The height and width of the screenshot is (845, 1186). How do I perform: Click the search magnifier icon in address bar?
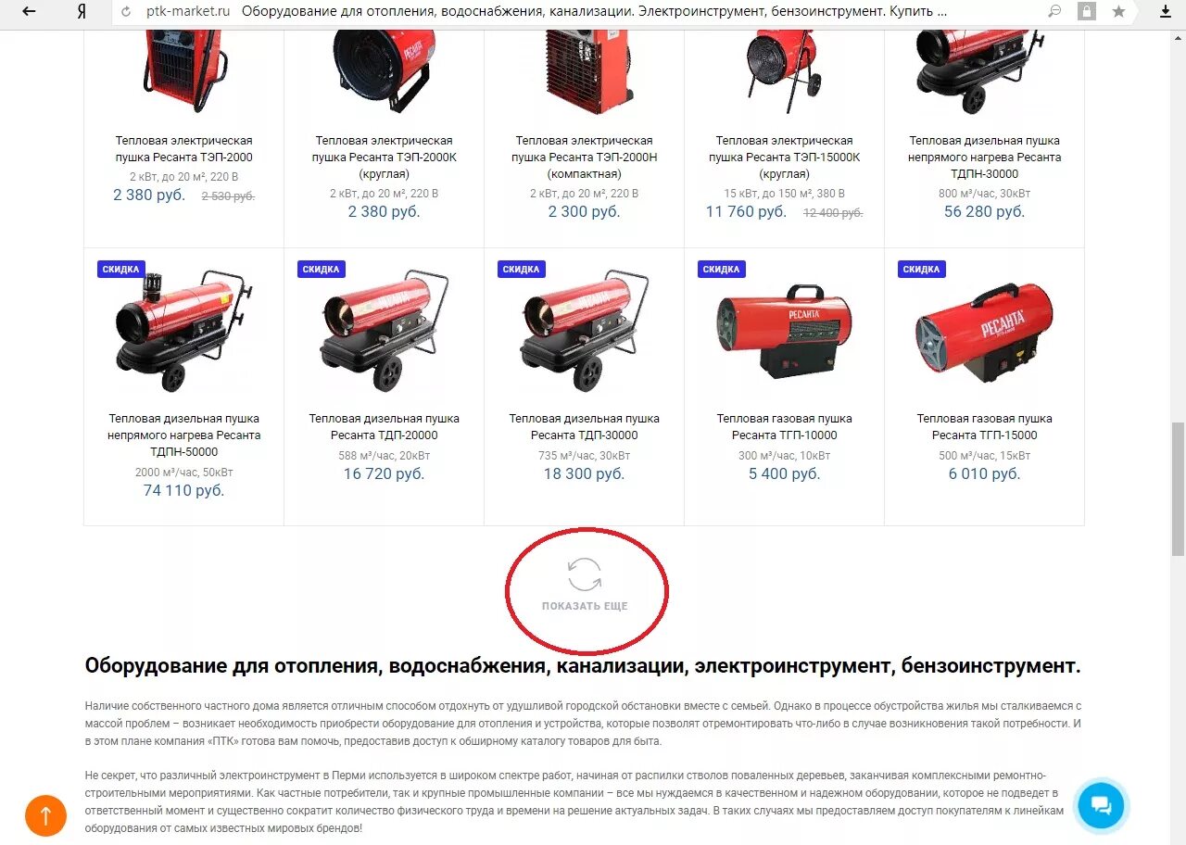1054,12
